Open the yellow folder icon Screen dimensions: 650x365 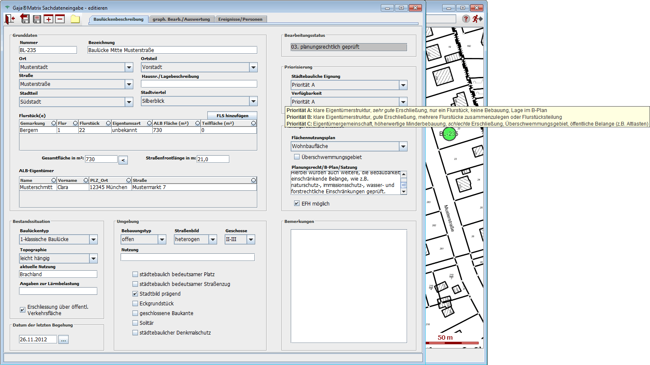tap(75, 19)
